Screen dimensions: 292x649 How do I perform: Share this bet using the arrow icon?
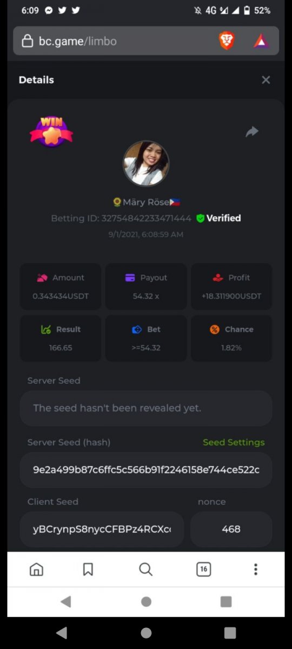pos(252,131)
